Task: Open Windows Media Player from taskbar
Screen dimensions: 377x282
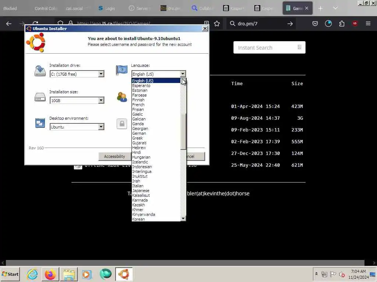Action: click(87, 274)
